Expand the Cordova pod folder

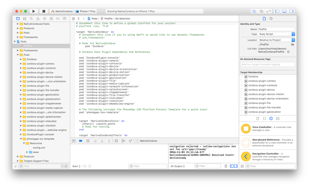pyautogui.click(x=21, y=59)
